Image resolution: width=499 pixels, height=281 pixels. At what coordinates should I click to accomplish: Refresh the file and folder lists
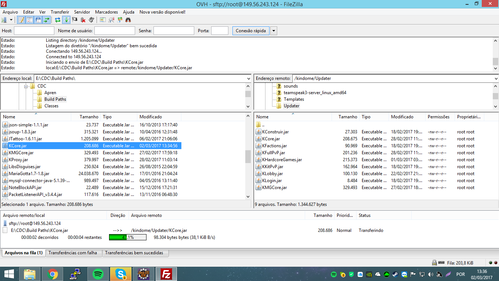click(x=58, y=20)
